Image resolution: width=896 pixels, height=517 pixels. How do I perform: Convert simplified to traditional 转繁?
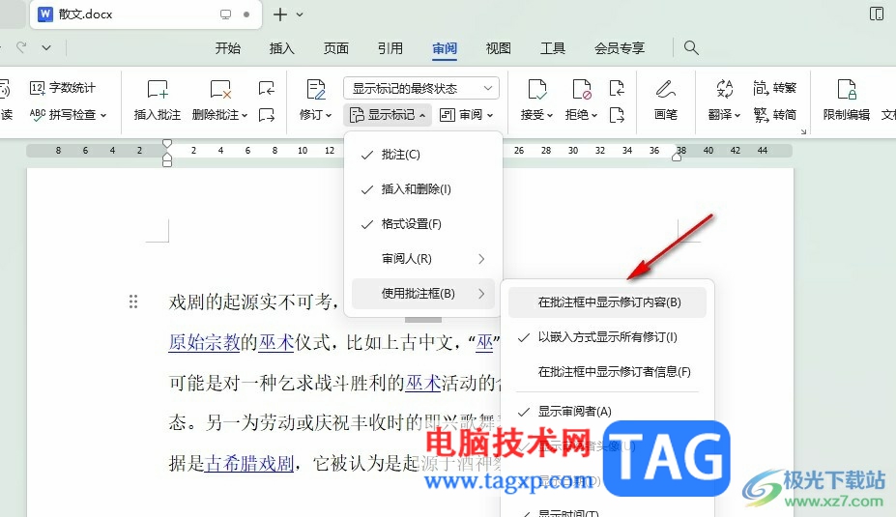click(x=775, y=88)
